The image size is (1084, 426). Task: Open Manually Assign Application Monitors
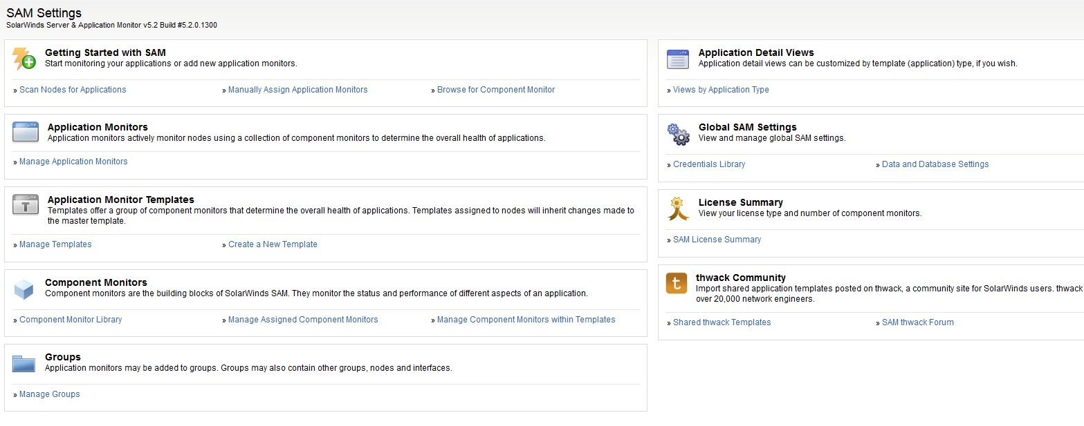(298, 90)
